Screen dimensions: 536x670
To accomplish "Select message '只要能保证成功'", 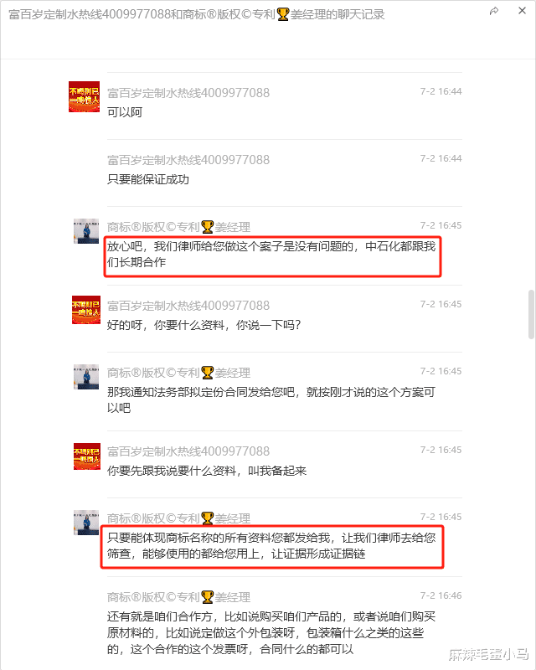I will coord(148,179).
